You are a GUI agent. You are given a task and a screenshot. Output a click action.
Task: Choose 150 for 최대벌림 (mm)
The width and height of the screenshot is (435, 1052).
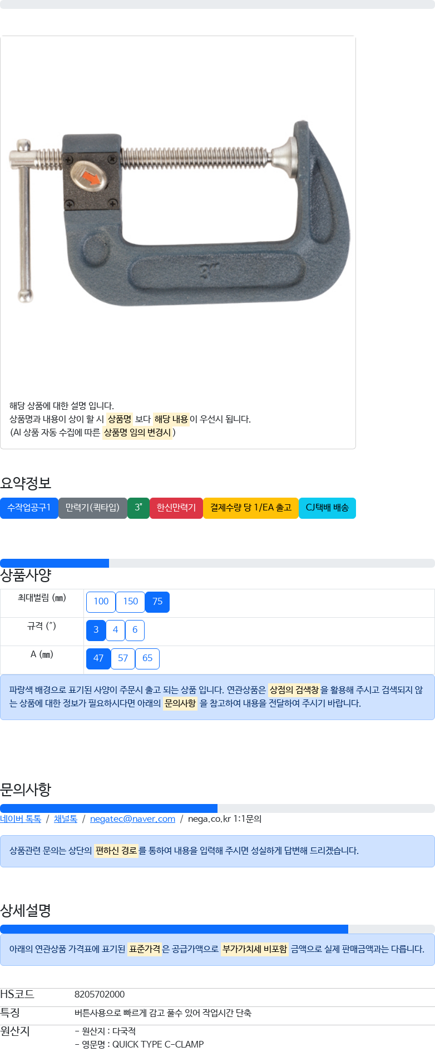[x=130, y=602]
